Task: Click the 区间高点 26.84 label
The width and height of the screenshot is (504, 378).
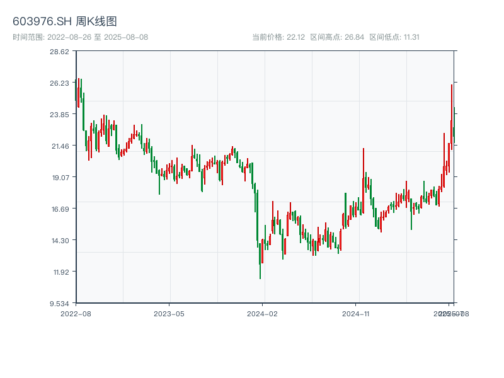Action: point(337,37)
